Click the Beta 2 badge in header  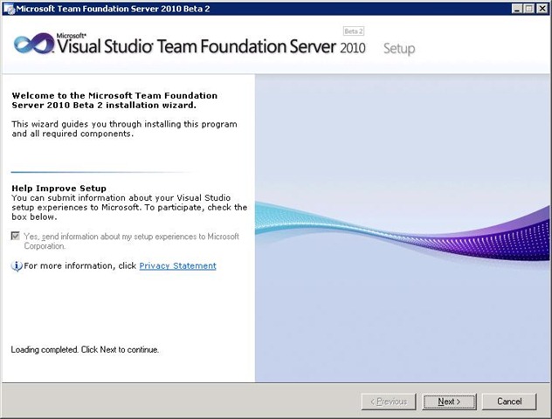[x=354, y=31]
